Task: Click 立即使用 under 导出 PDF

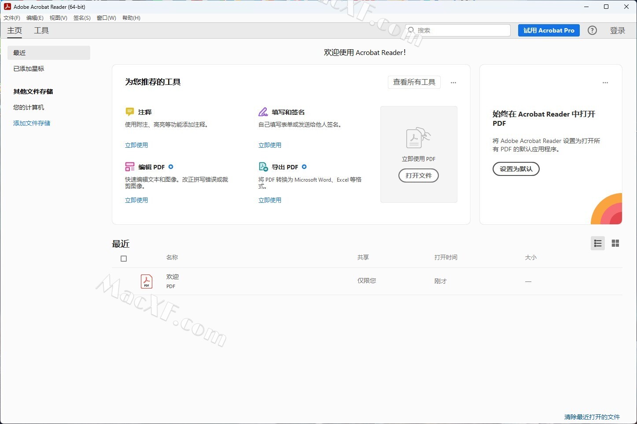Action: pyautogui.click(x=270, y=200)
